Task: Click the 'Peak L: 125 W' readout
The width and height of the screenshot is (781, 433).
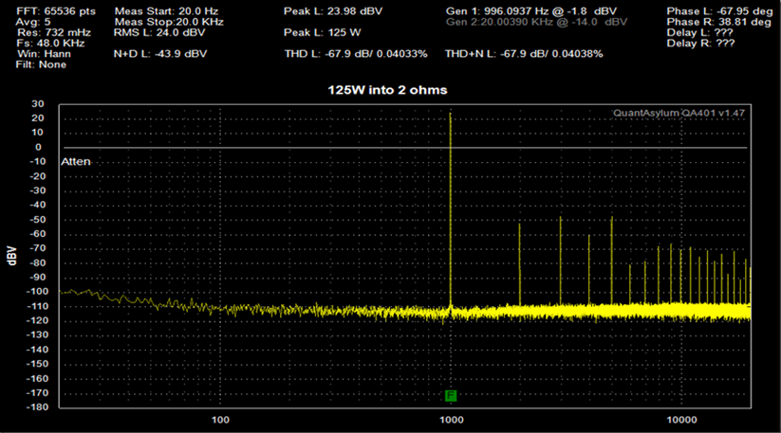Action: click(323, 33)
